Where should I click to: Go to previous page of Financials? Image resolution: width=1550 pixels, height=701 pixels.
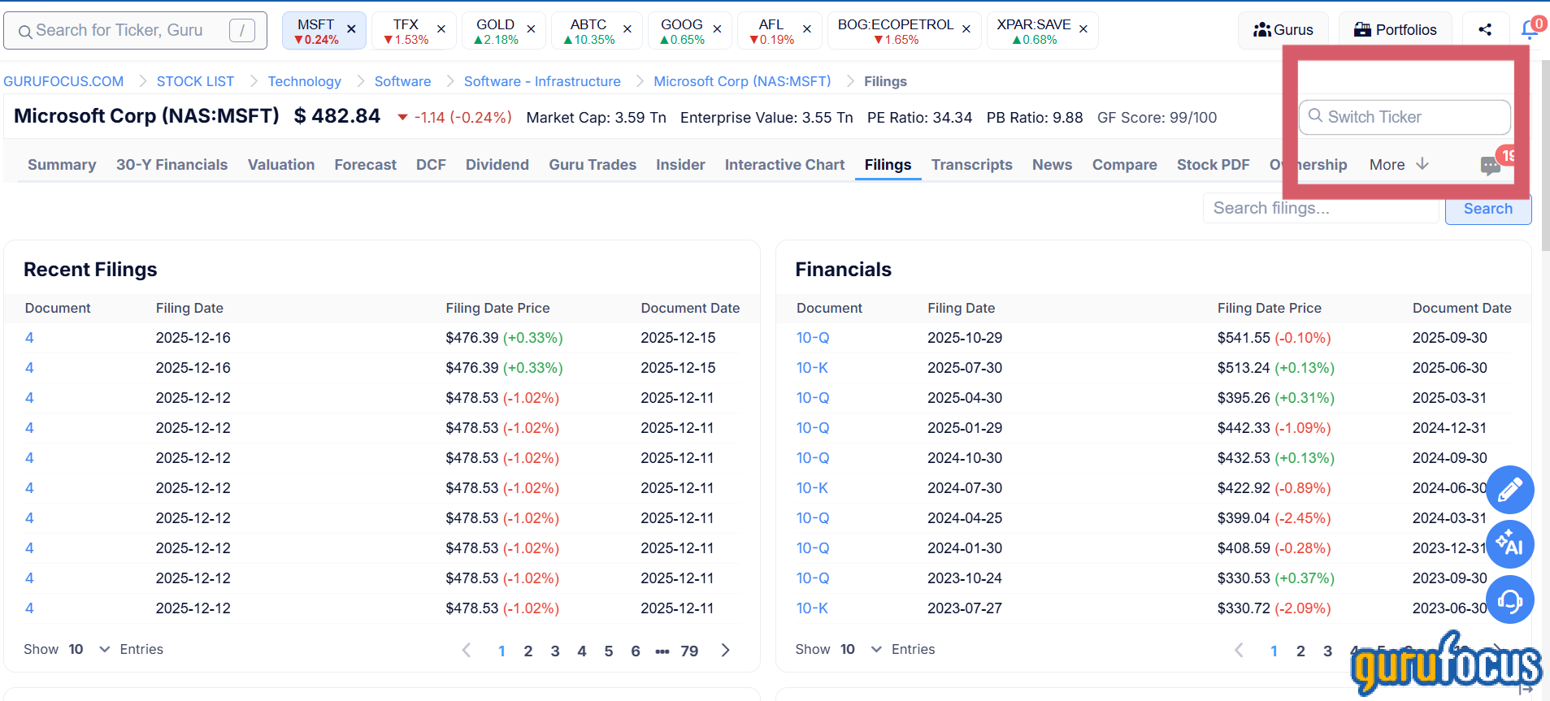1239,650
